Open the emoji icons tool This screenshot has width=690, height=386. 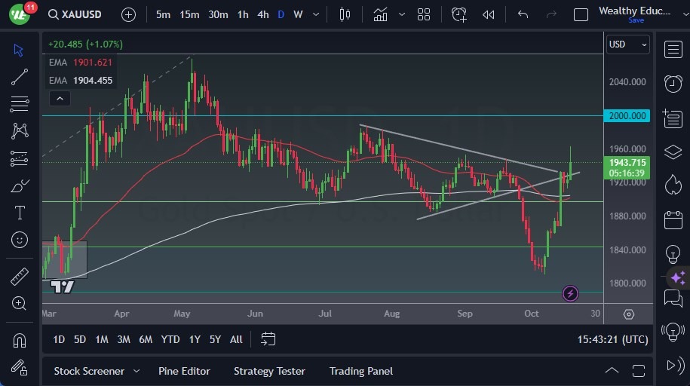coord(20,240)
